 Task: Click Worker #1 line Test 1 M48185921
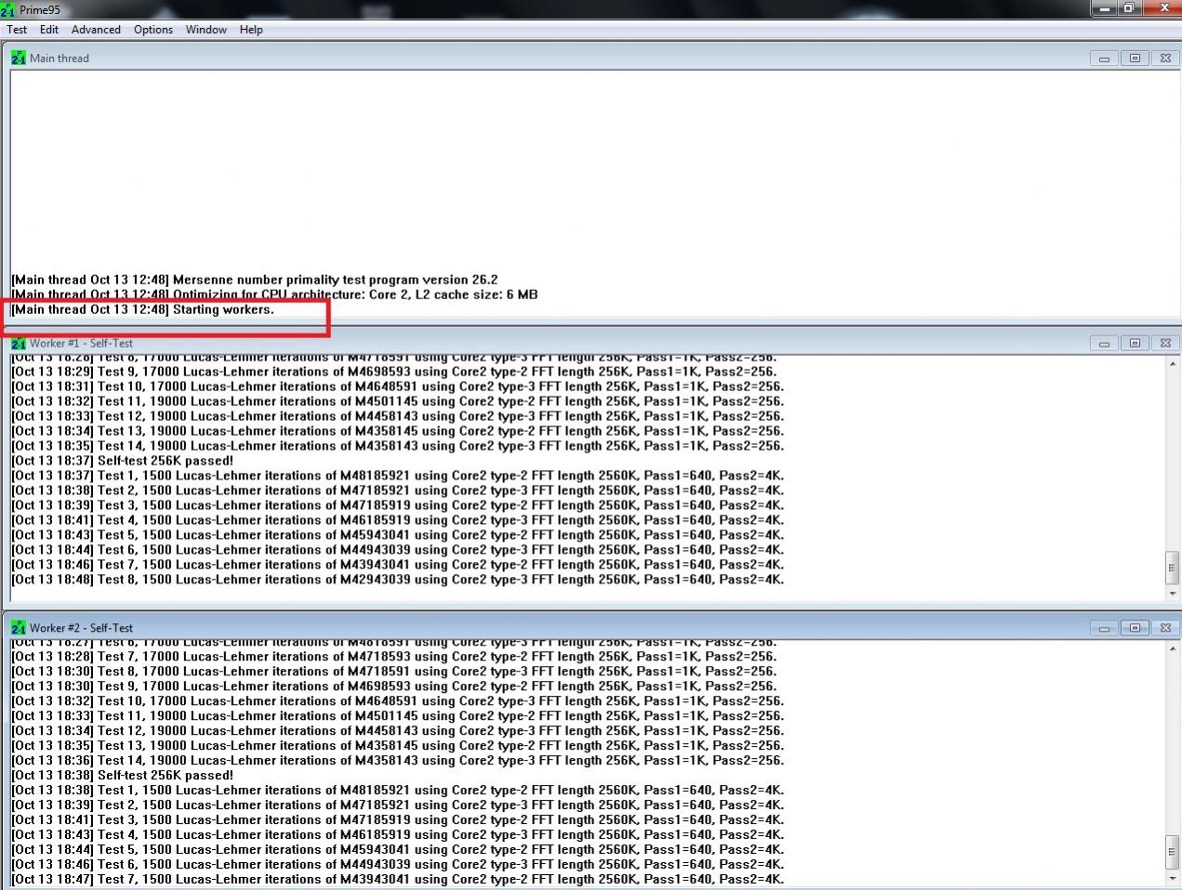coord(398,476)
